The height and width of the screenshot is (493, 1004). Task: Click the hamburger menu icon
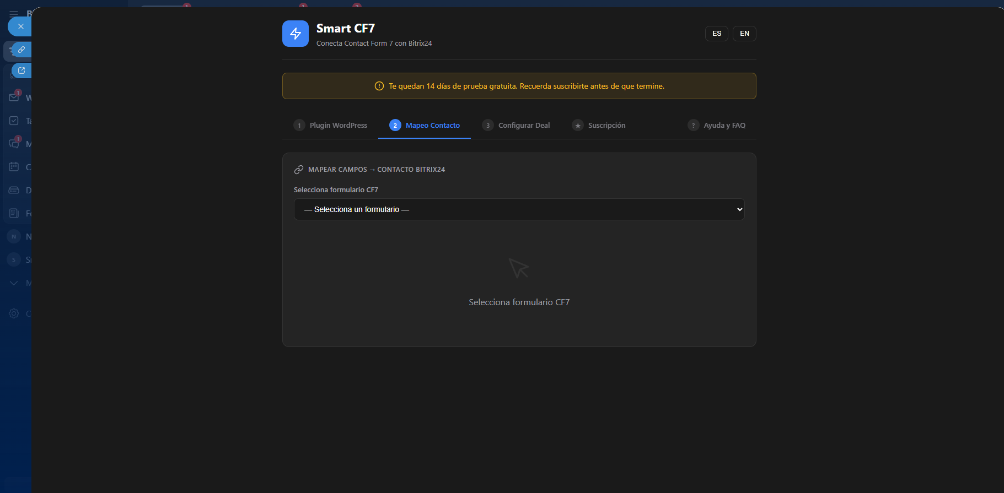14,14
